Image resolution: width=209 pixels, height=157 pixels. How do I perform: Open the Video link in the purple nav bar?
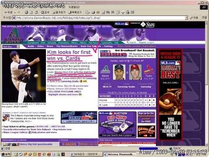coord(41,46)
